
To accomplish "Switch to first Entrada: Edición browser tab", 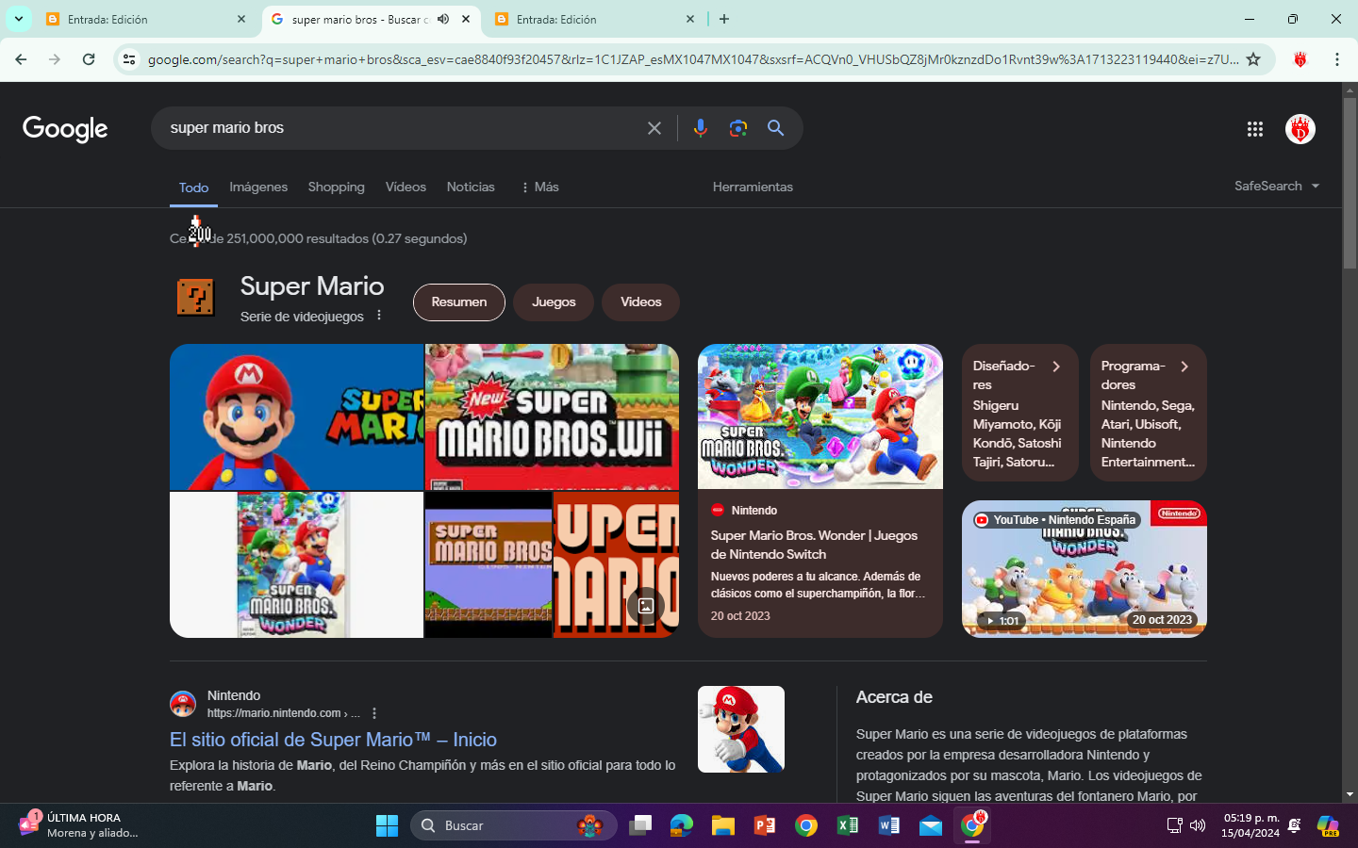I will point(145,19).
